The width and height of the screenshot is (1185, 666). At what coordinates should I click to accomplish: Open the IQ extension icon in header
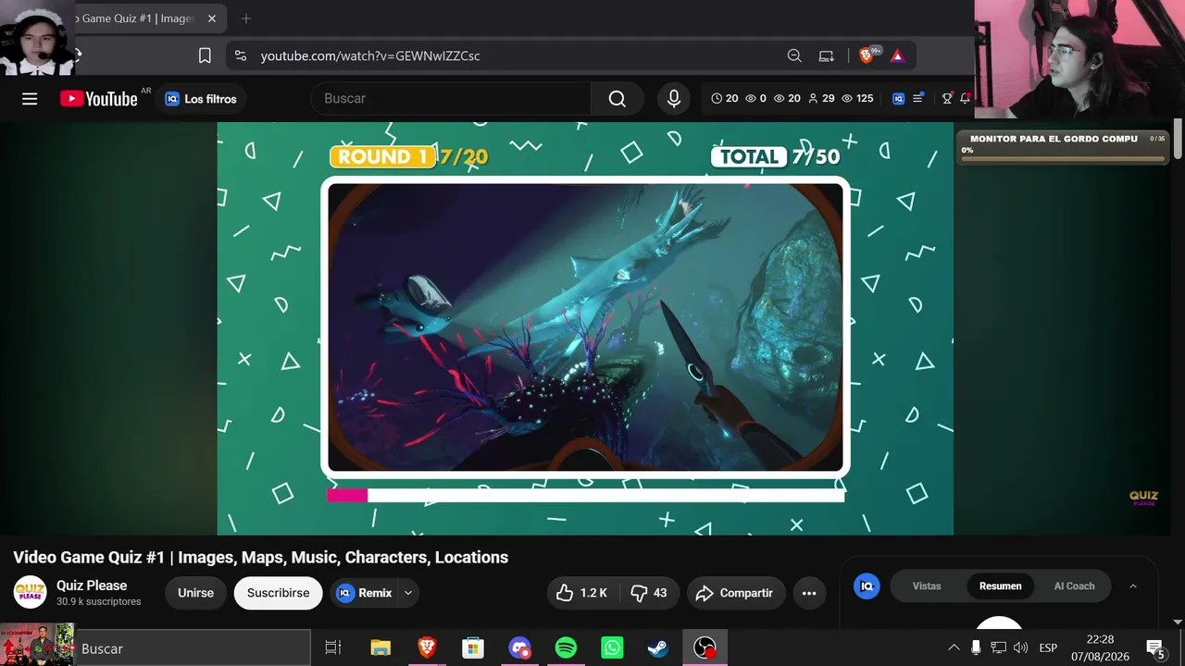click(898, 98)
